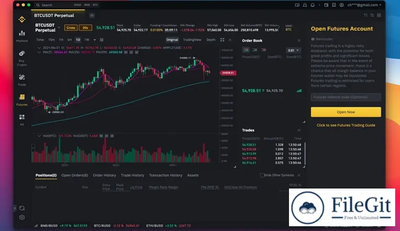400x231 pixels.
Task: Collapse the sidebar with the small arrow handle
Action: (x=14, y=208)
